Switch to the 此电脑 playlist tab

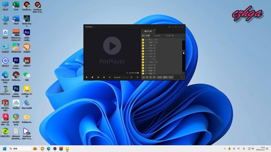coord(157,36)
